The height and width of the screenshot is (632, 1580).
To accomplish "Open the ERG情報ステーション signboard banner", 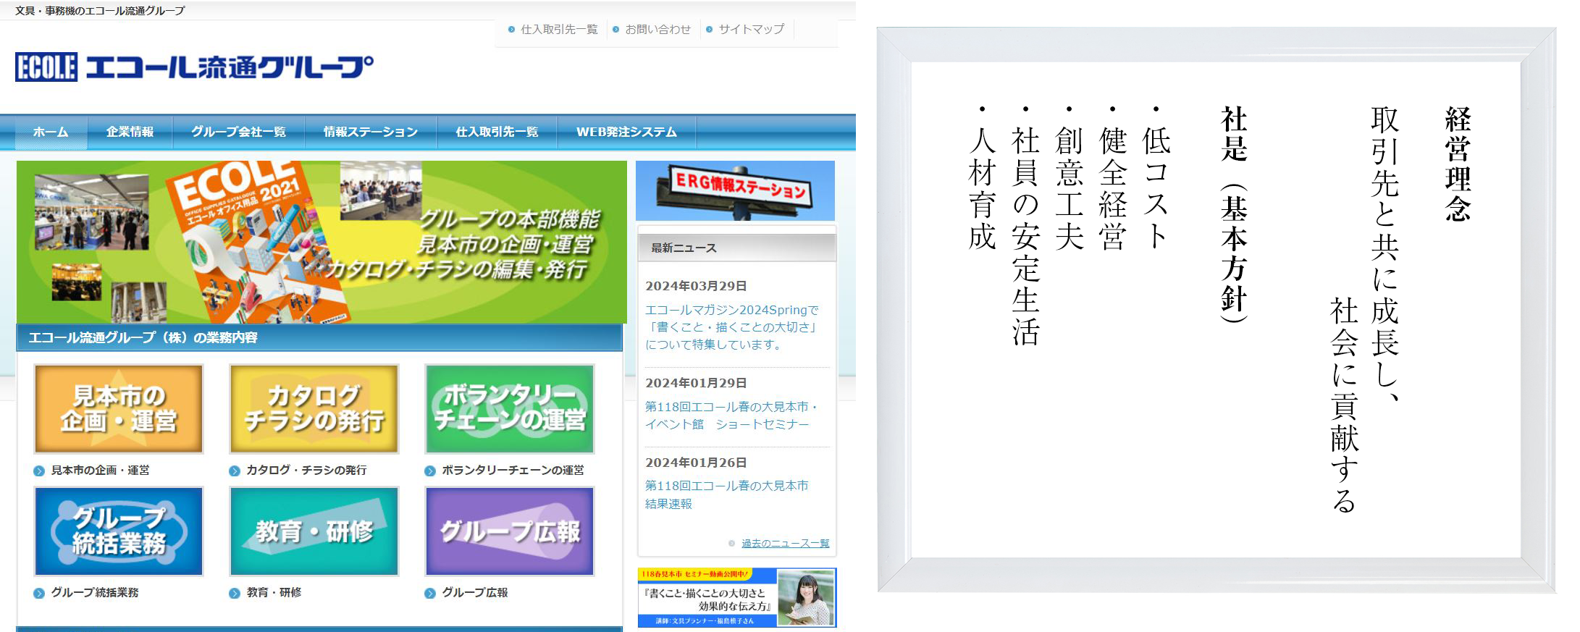I will click(735, 190).
